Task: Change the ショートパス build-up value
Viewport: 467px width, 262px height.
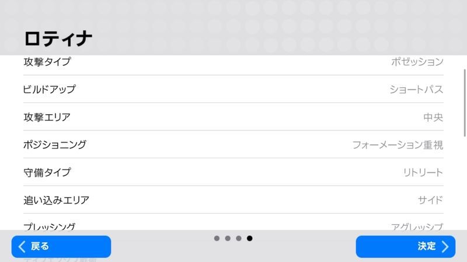Action: coord(416,89)
